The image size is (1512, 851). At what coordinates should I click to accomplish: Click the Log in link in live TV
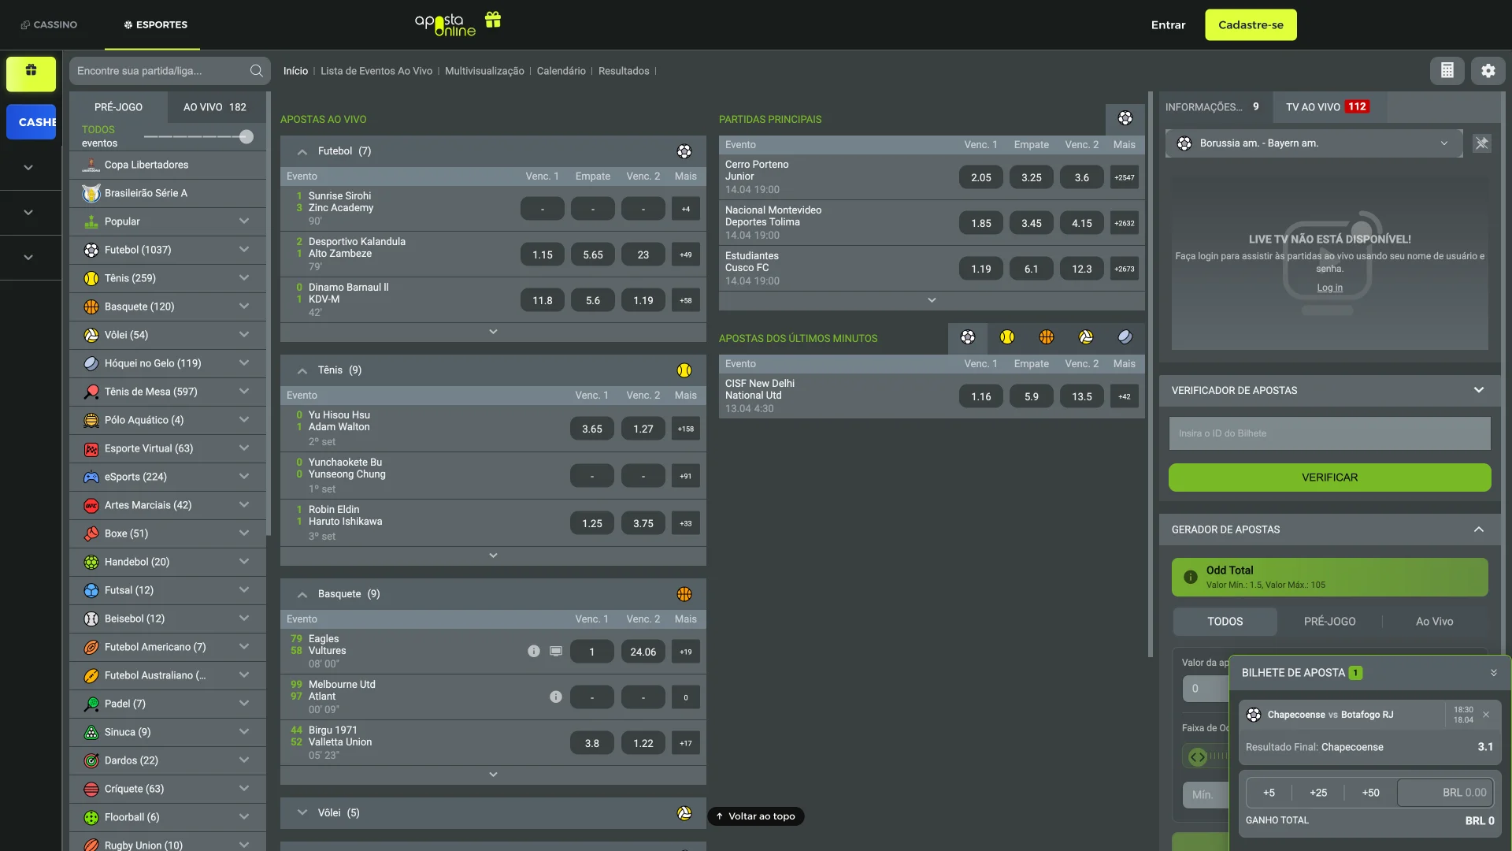pyautogui.click(x=1329, y=288)
